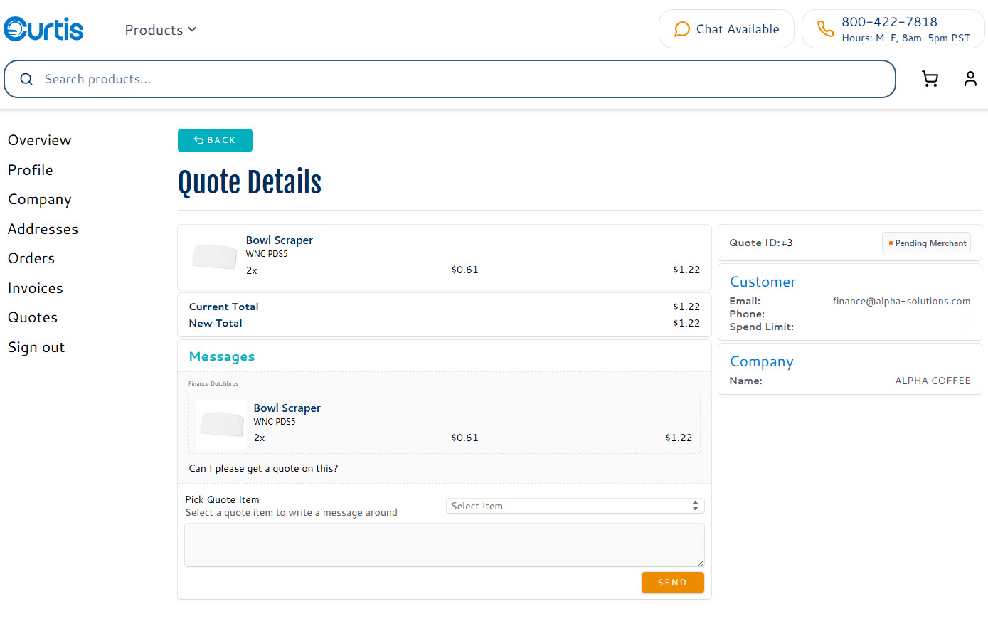The height and width of the screenshot is (631, 988).
Task: Click the user account icon
Action: pos(970,79)
